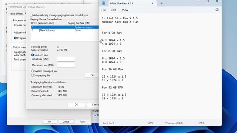Click 'Maximun Size Ram X 3.0' line

[x=120, y=22]
